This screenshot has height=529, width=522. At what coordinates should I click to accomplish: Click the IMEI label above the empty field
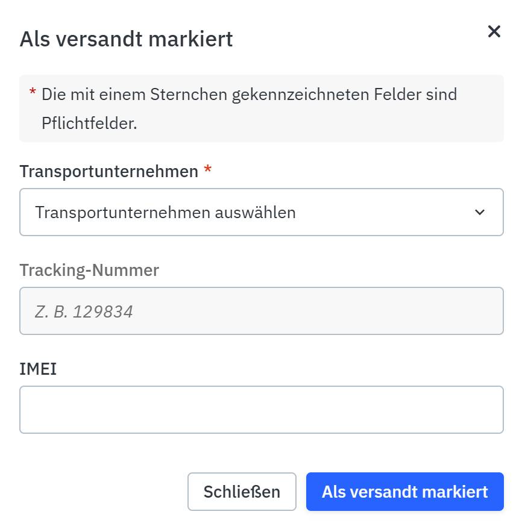tap(39, 369)
